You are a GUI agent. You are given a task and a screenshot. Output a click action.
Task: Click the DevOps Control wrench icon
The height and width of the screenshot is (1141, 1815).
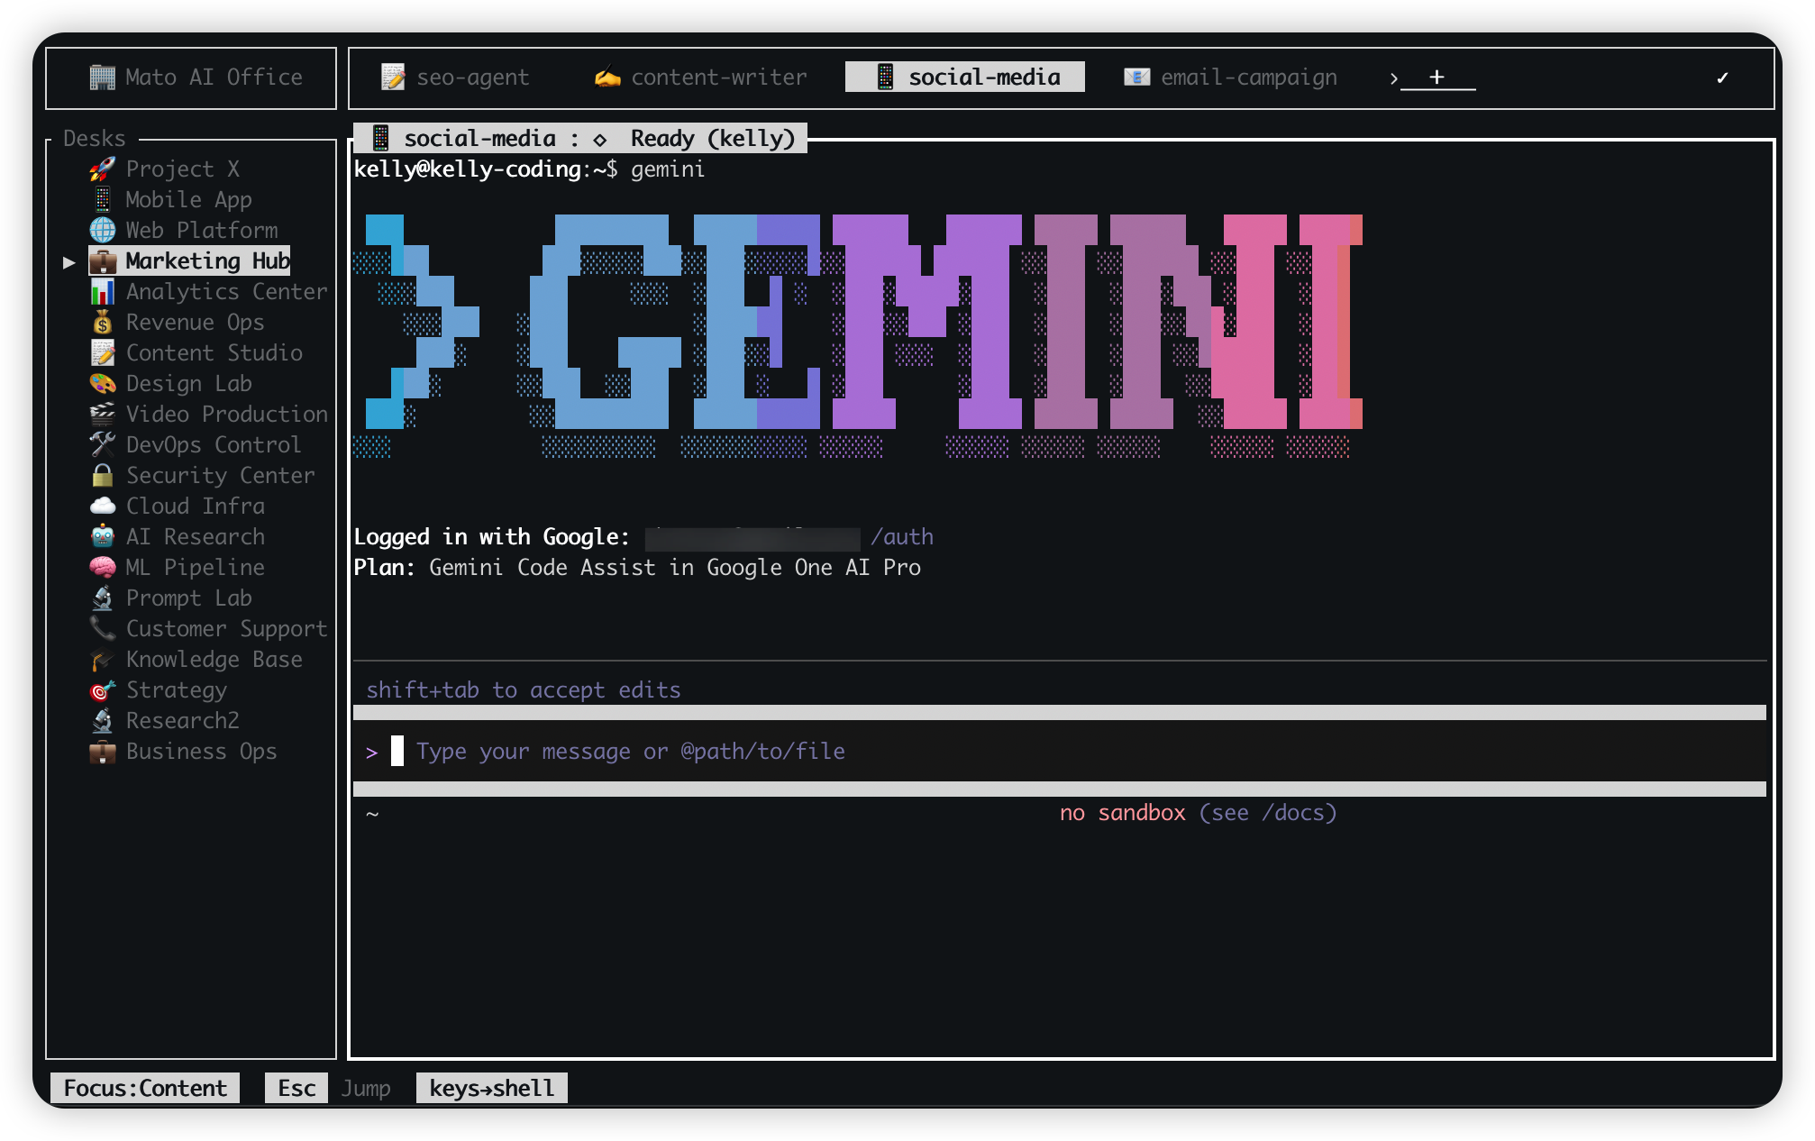tap(102, 444)
